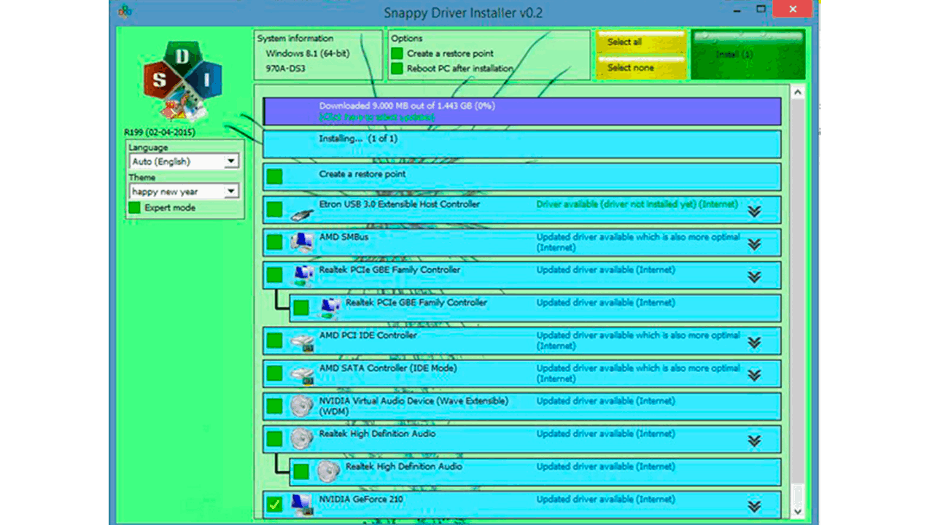
Task: Check the Etron USB 3.0 driver checkbox
Action: pyautogui.click(x=274, y=209)
